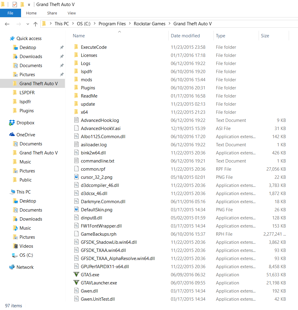This screenshot has height=310, width=298.
Task: Click the Up one level arrow
Action: (x=35, y=24)
